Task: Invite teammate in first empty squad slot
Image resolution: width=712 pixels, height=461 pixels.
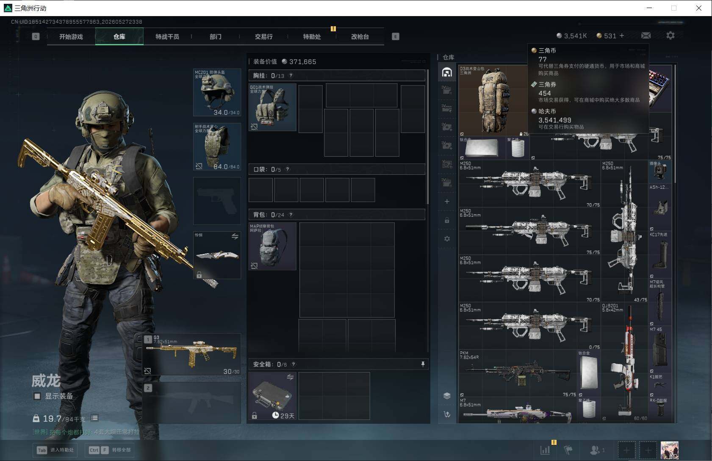Action: point(626,450)
